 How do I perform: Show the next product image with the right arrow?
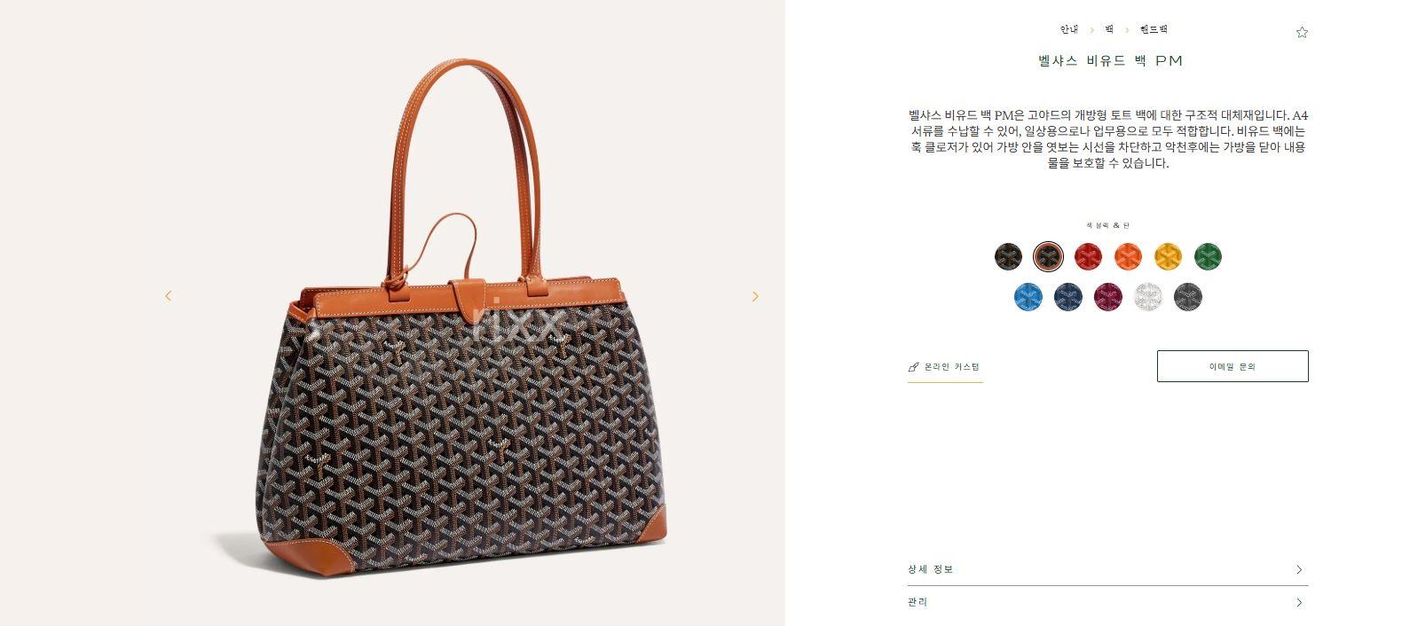coord(755,296)
